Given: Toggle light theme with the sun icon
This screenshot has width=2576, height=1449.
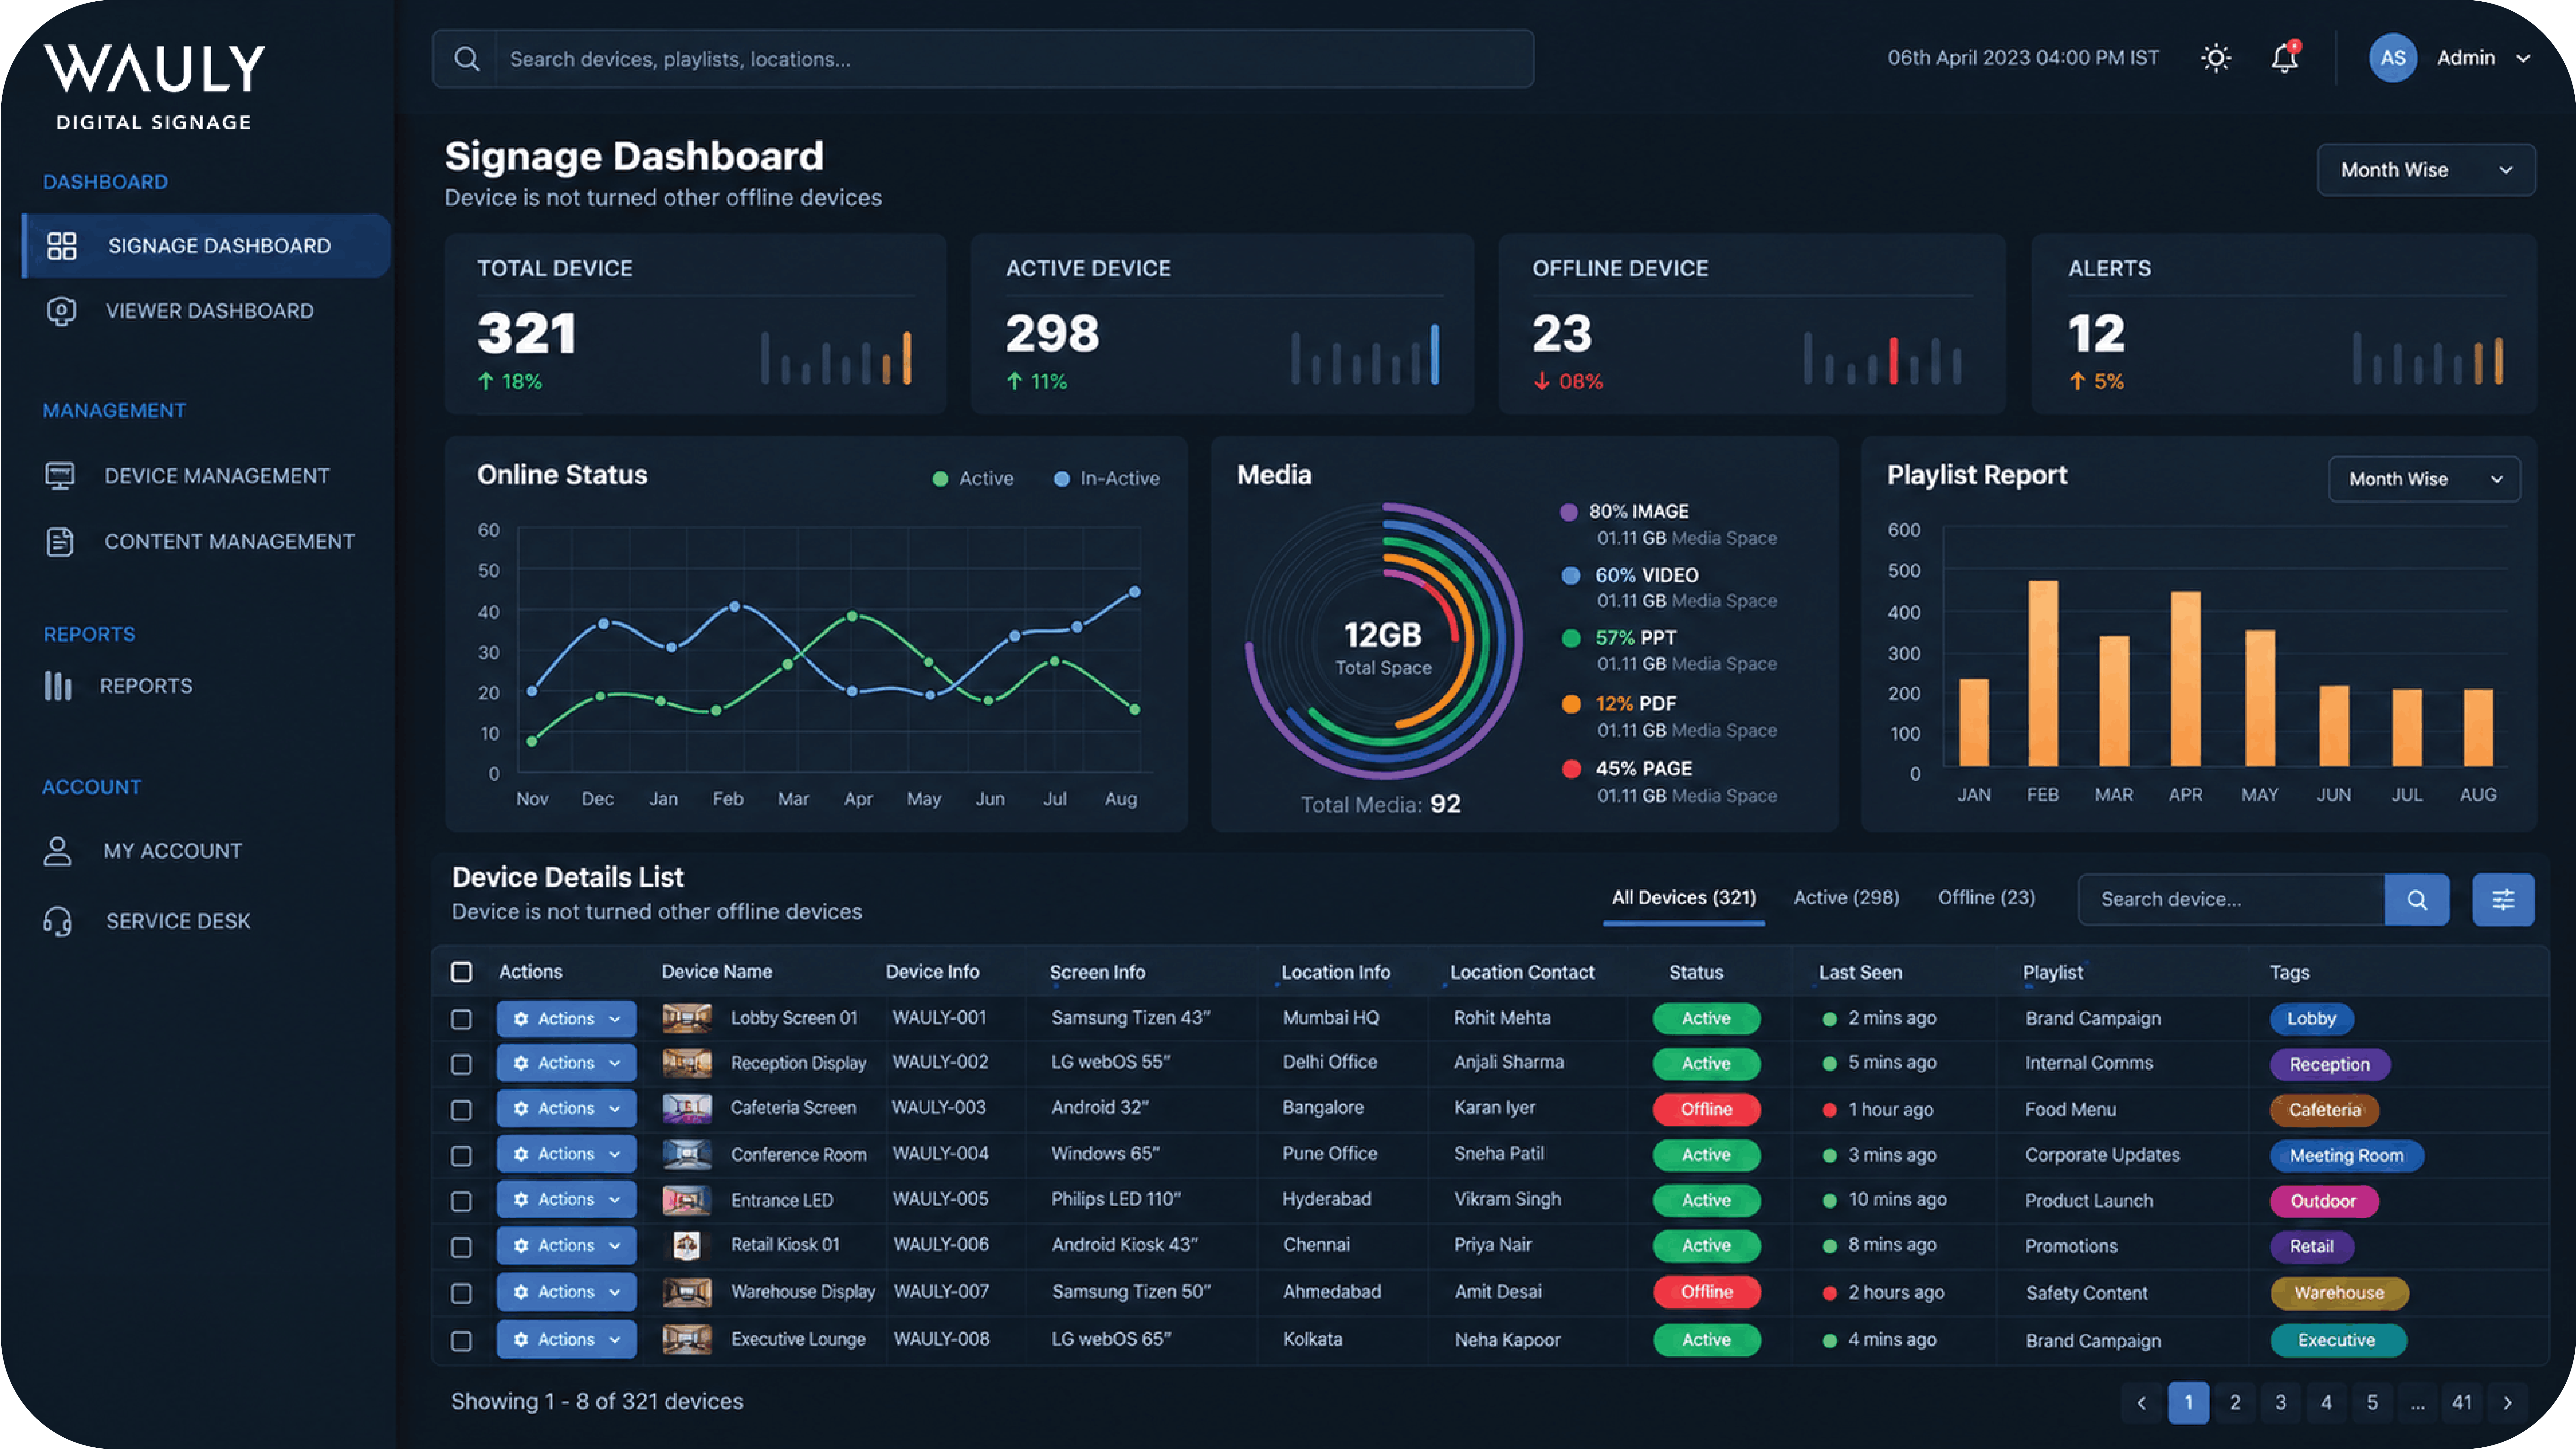Looking at the screenshot, I should [x=2216, y=58].
